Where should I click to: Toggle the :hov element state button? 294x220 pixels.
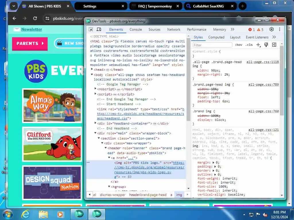(x=239, y=45)
